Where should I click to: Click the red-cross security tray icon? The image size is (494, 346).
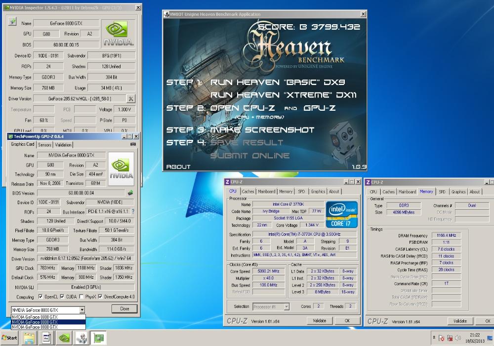(441, 338)
